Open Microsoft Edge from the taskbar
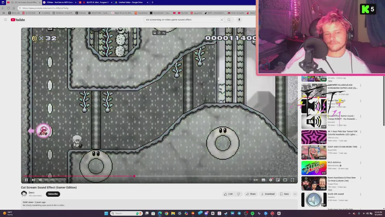Image resolution: width=385 pixels, height=217 pixels. coord(160,213)
